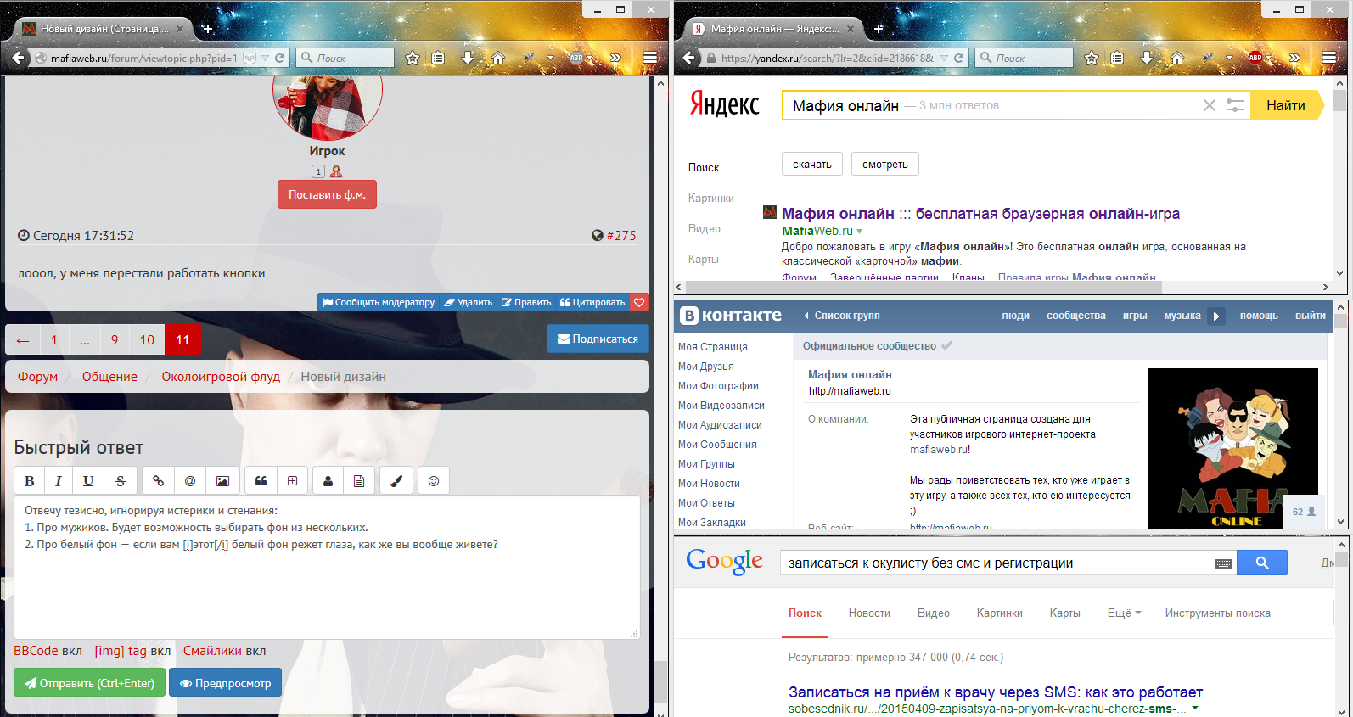This screenshot has height=717, width=1353.
Task: Toggle the heart like button on post #275
Action: point(639,302)
